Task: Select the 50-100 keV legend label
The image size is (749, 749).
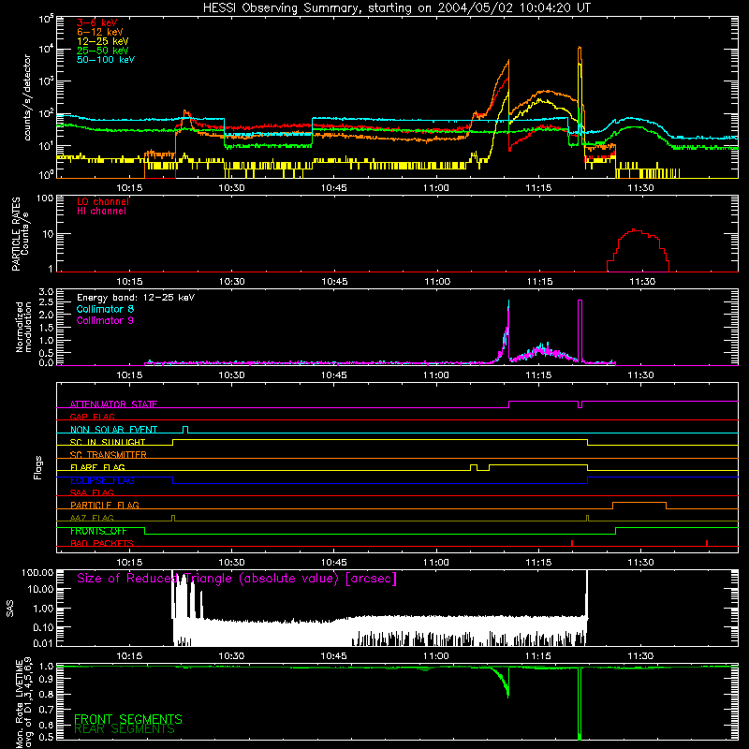Action: point(106,60)
